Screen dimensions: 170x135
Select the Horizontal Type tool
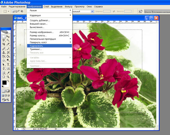tap(8, 65)
